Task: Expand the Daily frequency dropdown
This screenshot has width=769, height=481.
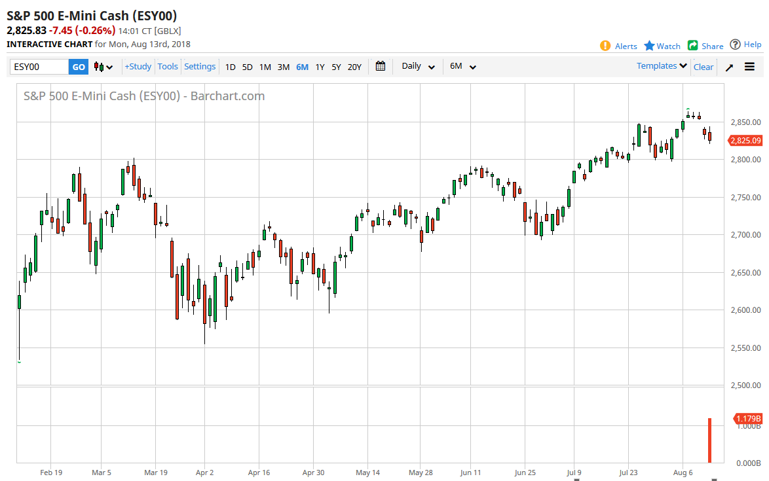Action: (x=419, y=66)
